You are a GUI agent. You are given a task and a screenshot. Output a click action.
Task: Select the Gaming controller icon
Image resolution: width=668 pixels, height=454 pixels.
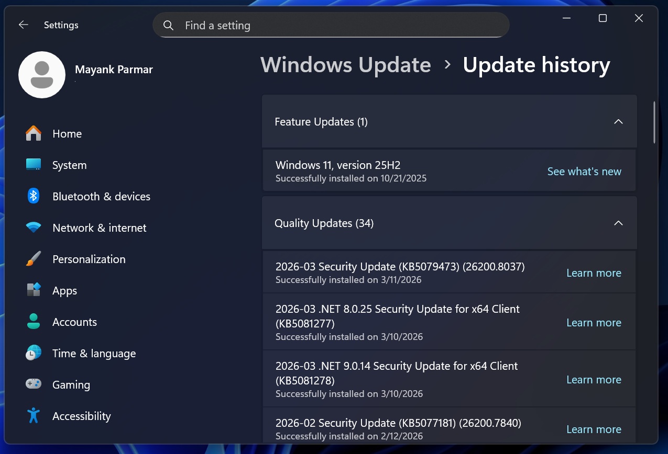click(x=33, y=384)
